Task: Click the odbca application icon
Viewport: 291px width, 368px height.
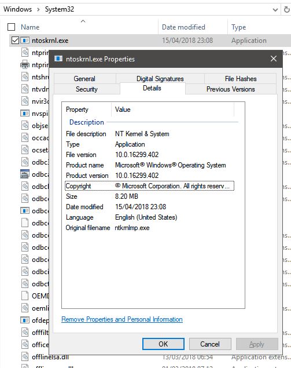Action: (x=25, y=174)
